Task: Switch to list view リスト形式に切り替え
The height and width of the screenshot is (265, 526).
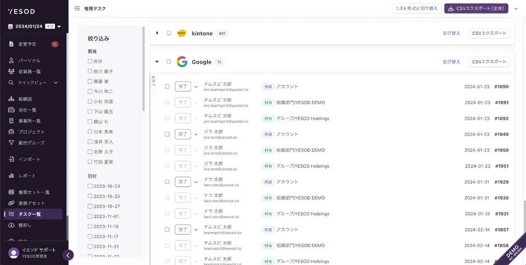Action: [x=416, y=8]
